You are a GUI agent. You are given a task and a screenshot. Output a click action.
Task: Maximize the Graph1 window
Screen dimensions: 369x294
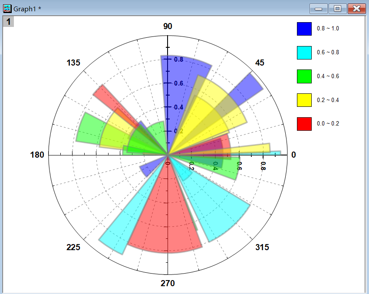coord(337,9)
